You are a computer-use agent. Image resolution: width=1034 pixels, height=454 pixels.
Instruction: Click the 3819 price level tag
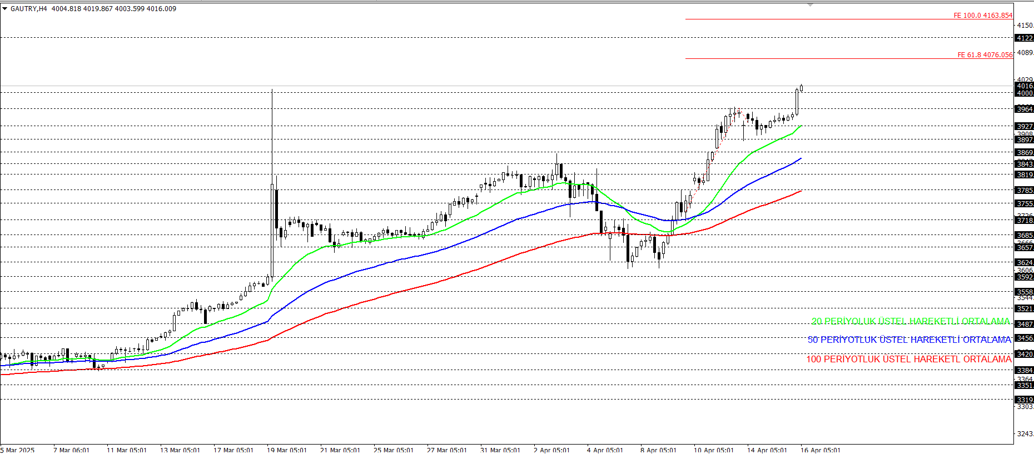[1025, 175]
